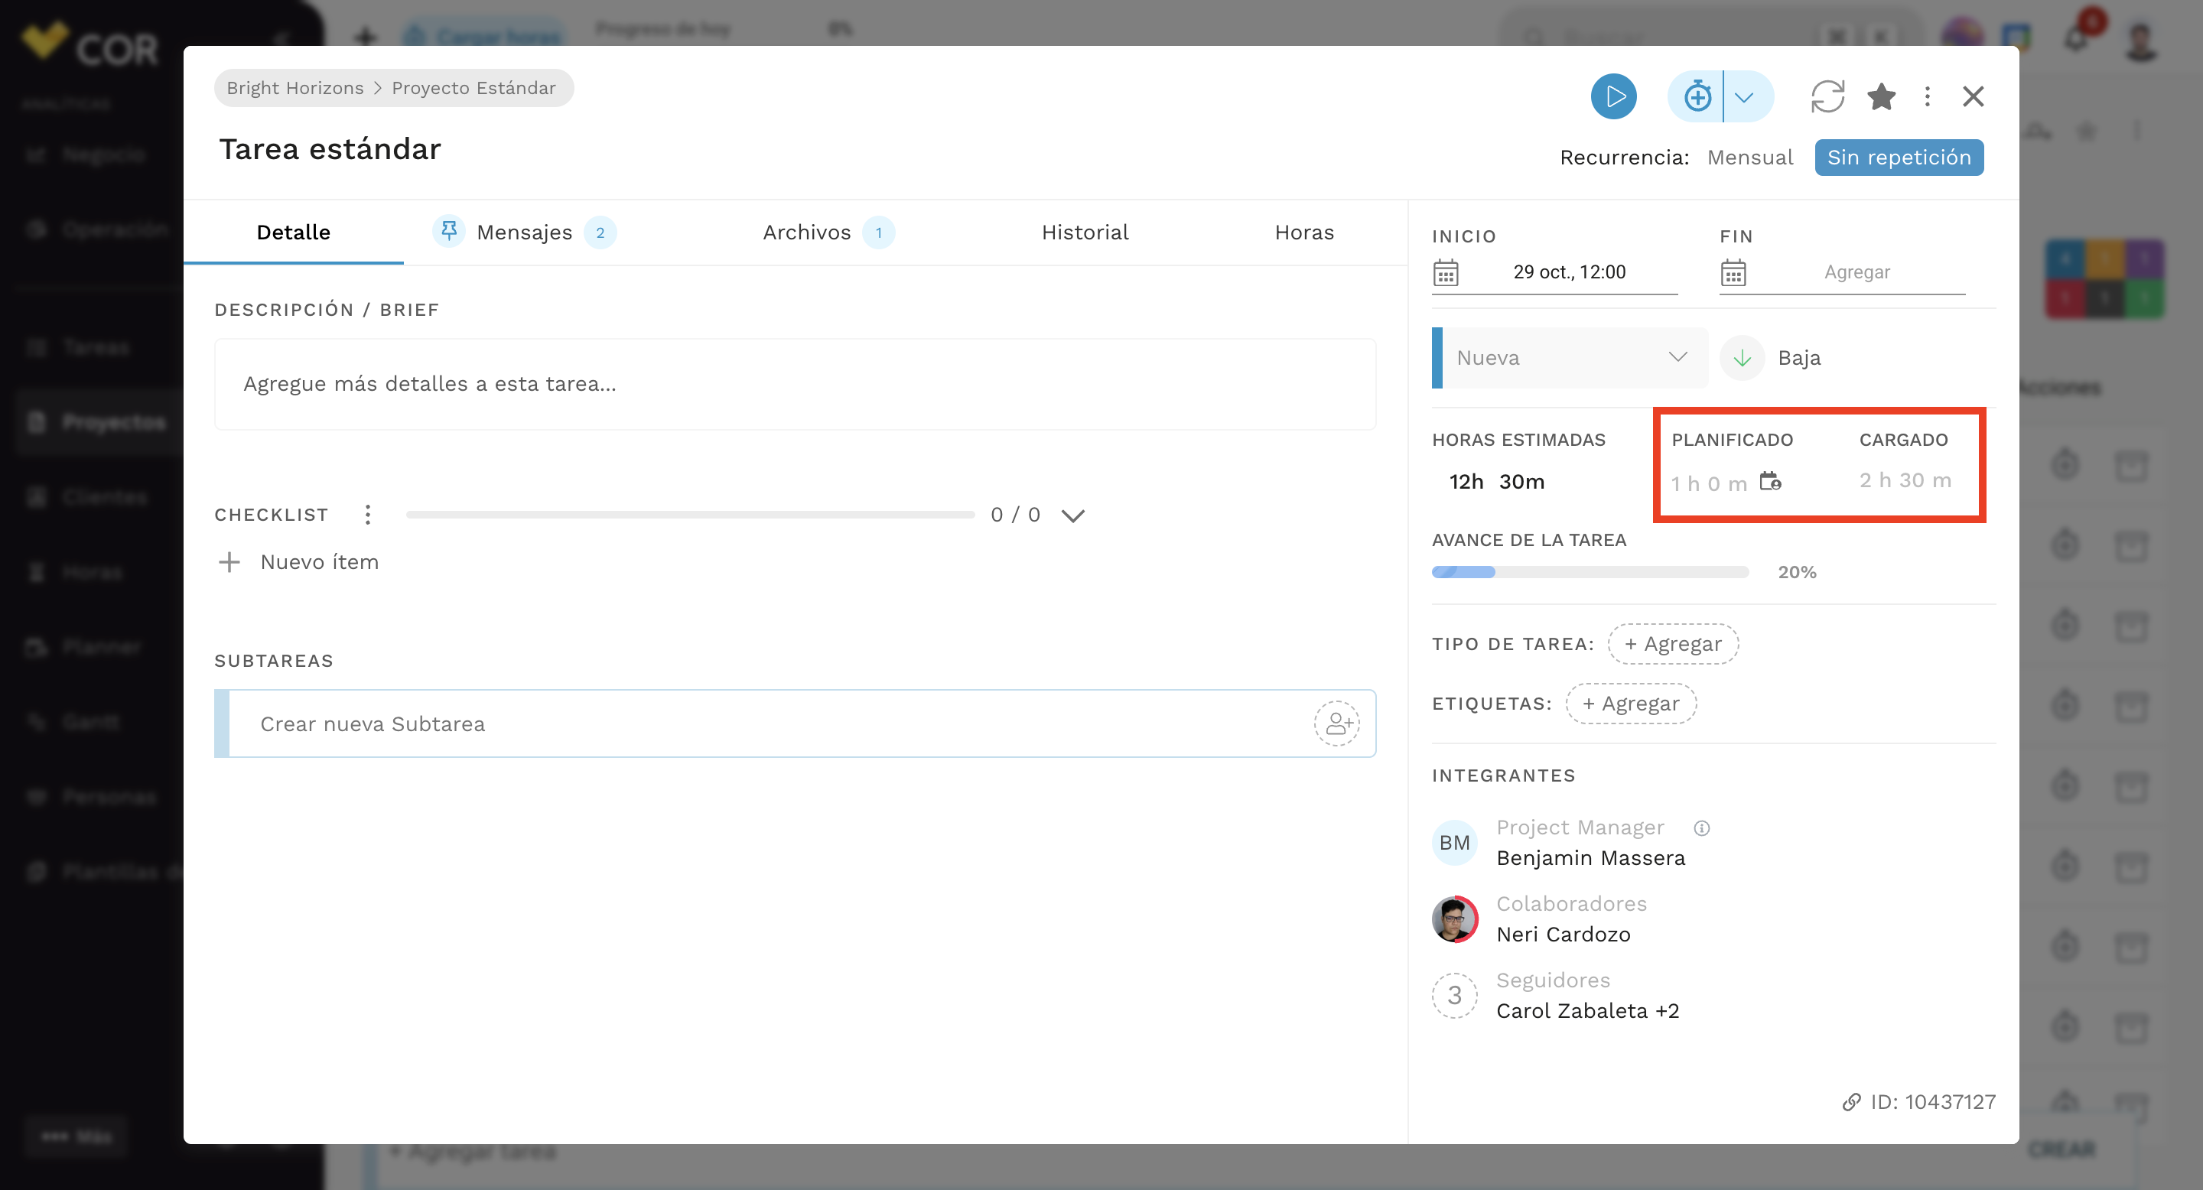Click the pinned messages icon
2203x1190 pixels.
(449, 231)
